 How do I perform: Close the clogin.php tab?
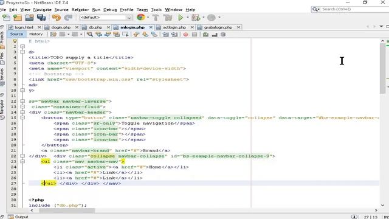pyautogui.click(x=77, y=27)
